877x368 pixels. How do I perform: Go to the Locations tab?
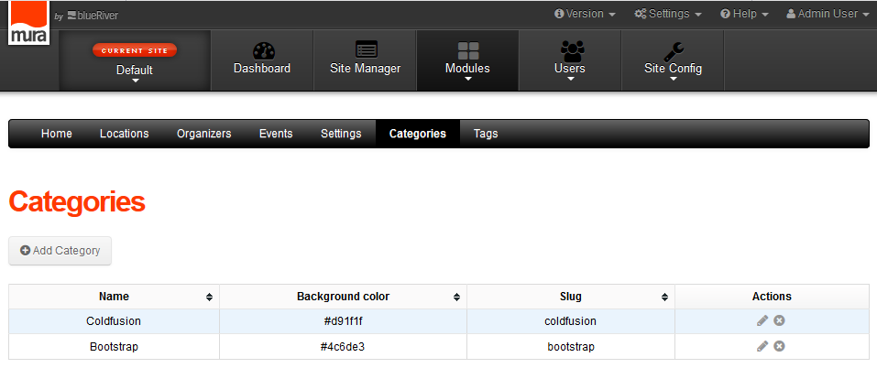(124, 134)
